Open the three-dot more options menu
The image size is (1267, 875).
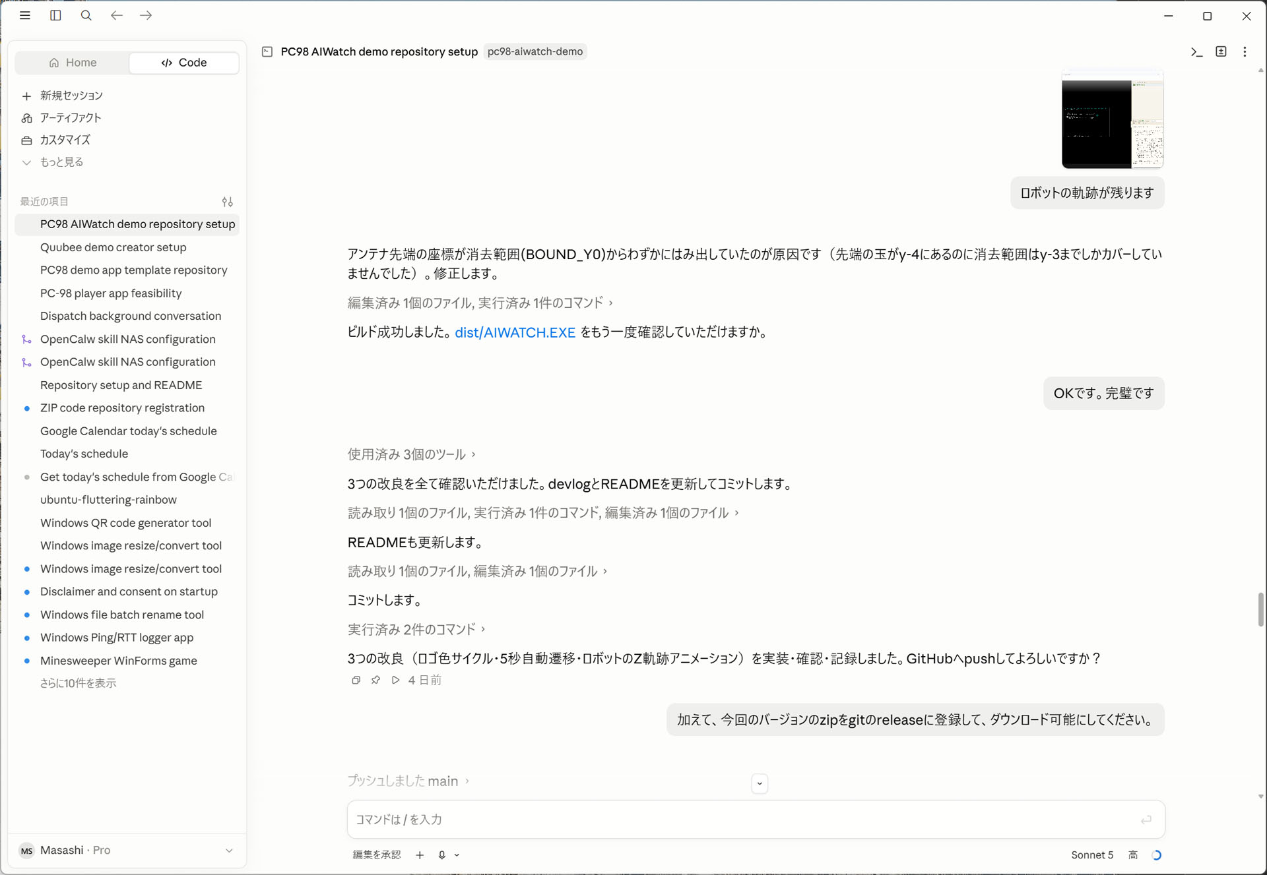click(x=1245, y=51)
